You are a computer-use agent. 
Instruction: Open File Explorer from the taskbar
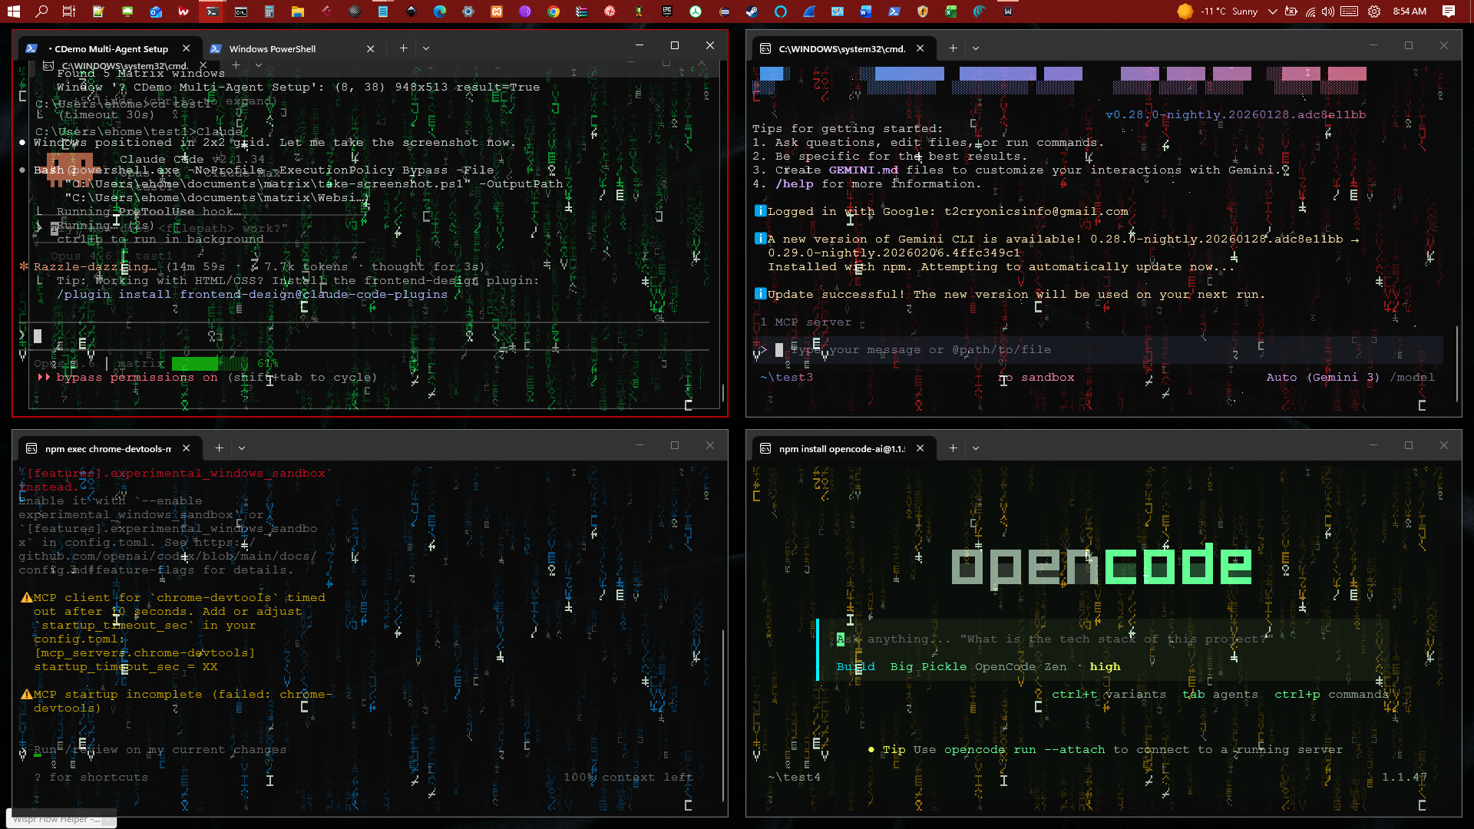point(297,12)
